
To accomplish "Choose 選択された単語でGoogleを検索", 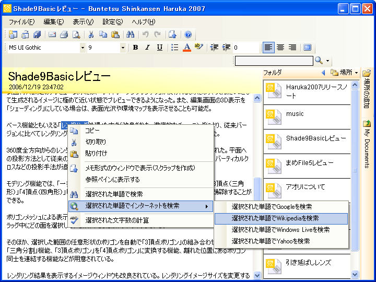I will pyautogui.click(x=281, y=207).
